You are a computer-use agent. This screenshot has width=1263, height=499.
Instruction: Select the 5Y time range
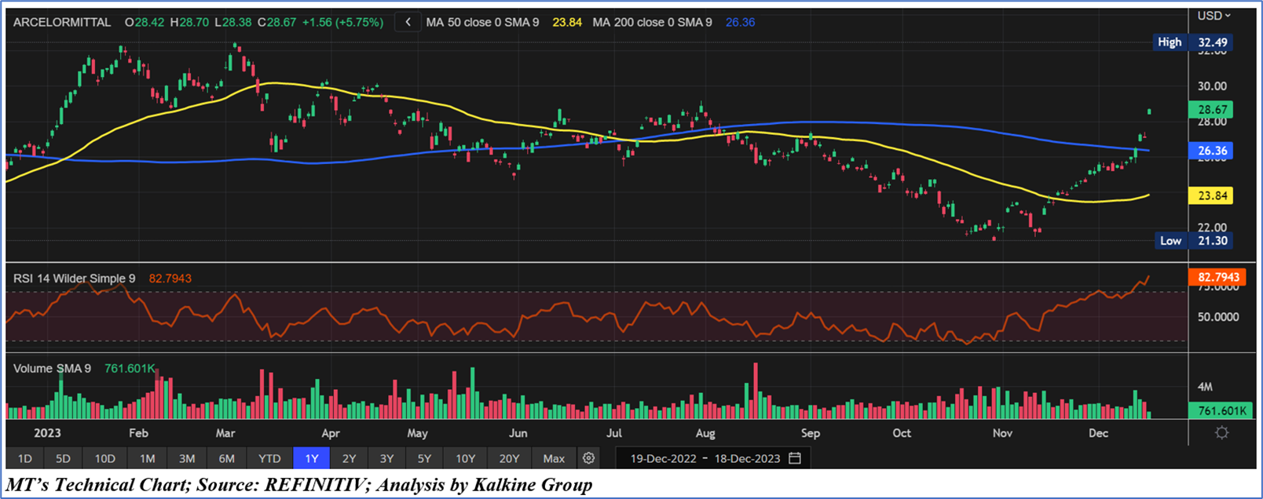424,458
